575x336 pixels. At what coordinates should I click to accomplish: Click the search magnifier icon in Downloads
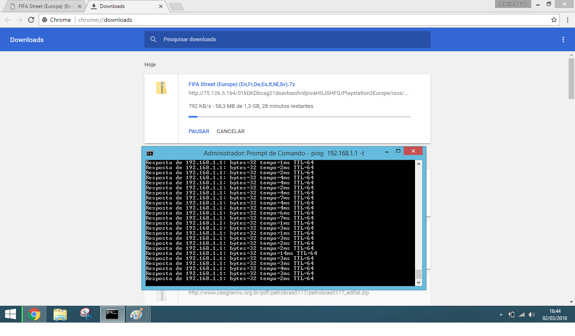click(x=154, y=39)
